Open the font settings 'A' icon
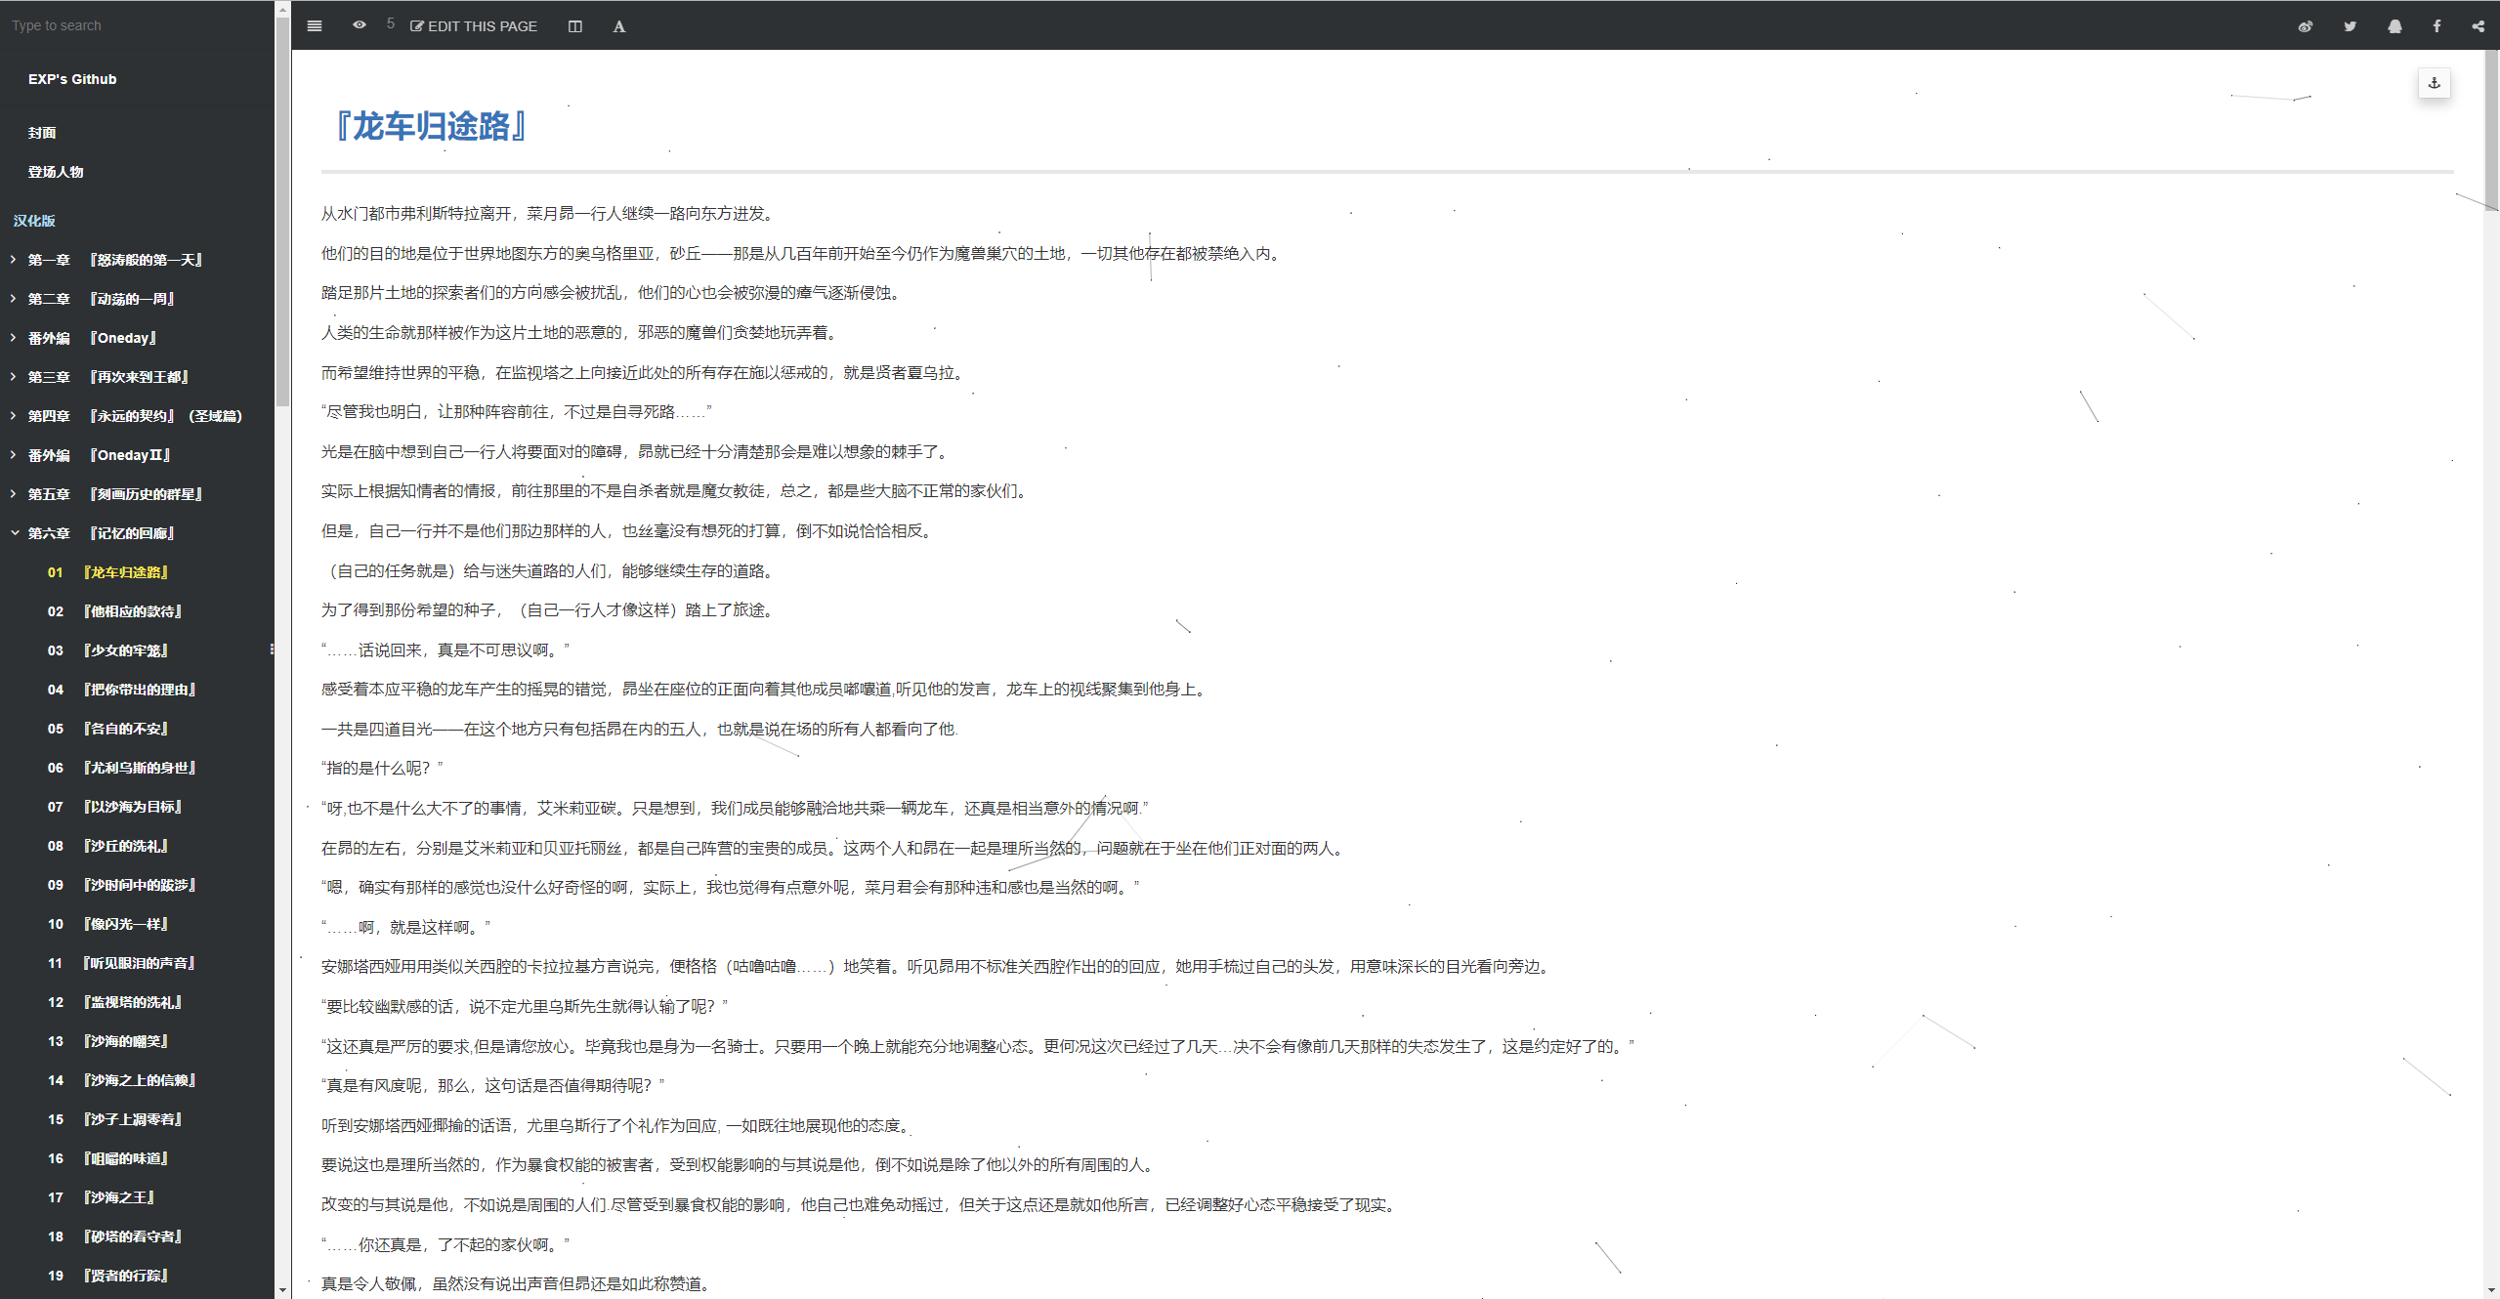 (x=618, y=26)
